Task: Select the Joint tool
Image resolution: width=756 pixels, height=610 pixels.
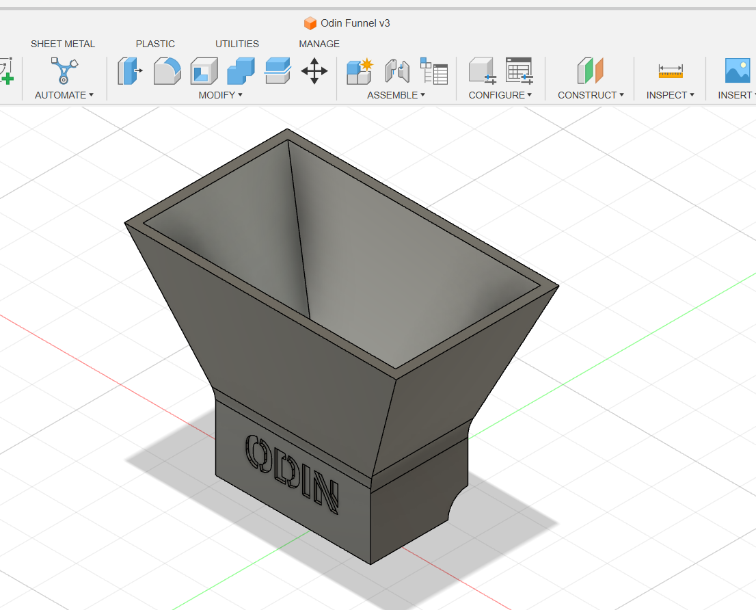Action: pyautogui.click(x=397, y=71)
